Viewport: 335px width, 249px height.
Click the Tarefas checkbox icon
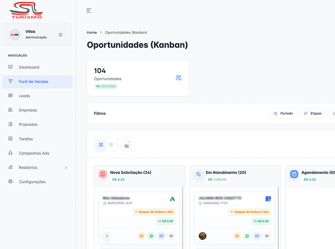10,138
